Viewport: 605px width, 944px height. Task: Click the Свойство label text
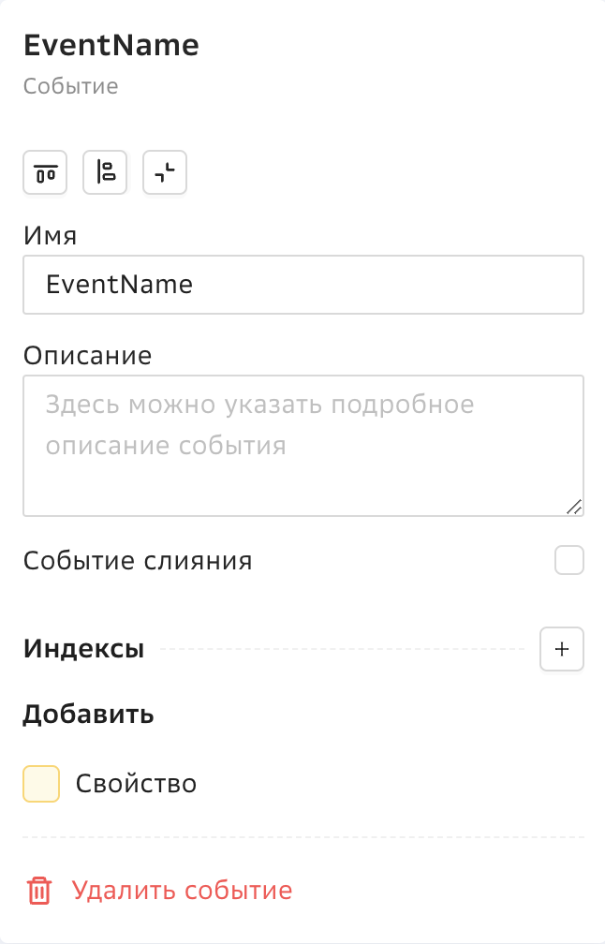[x=136, y=783]
